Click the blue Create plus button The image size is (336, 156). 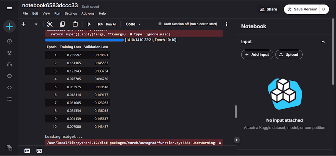(9, 27)
